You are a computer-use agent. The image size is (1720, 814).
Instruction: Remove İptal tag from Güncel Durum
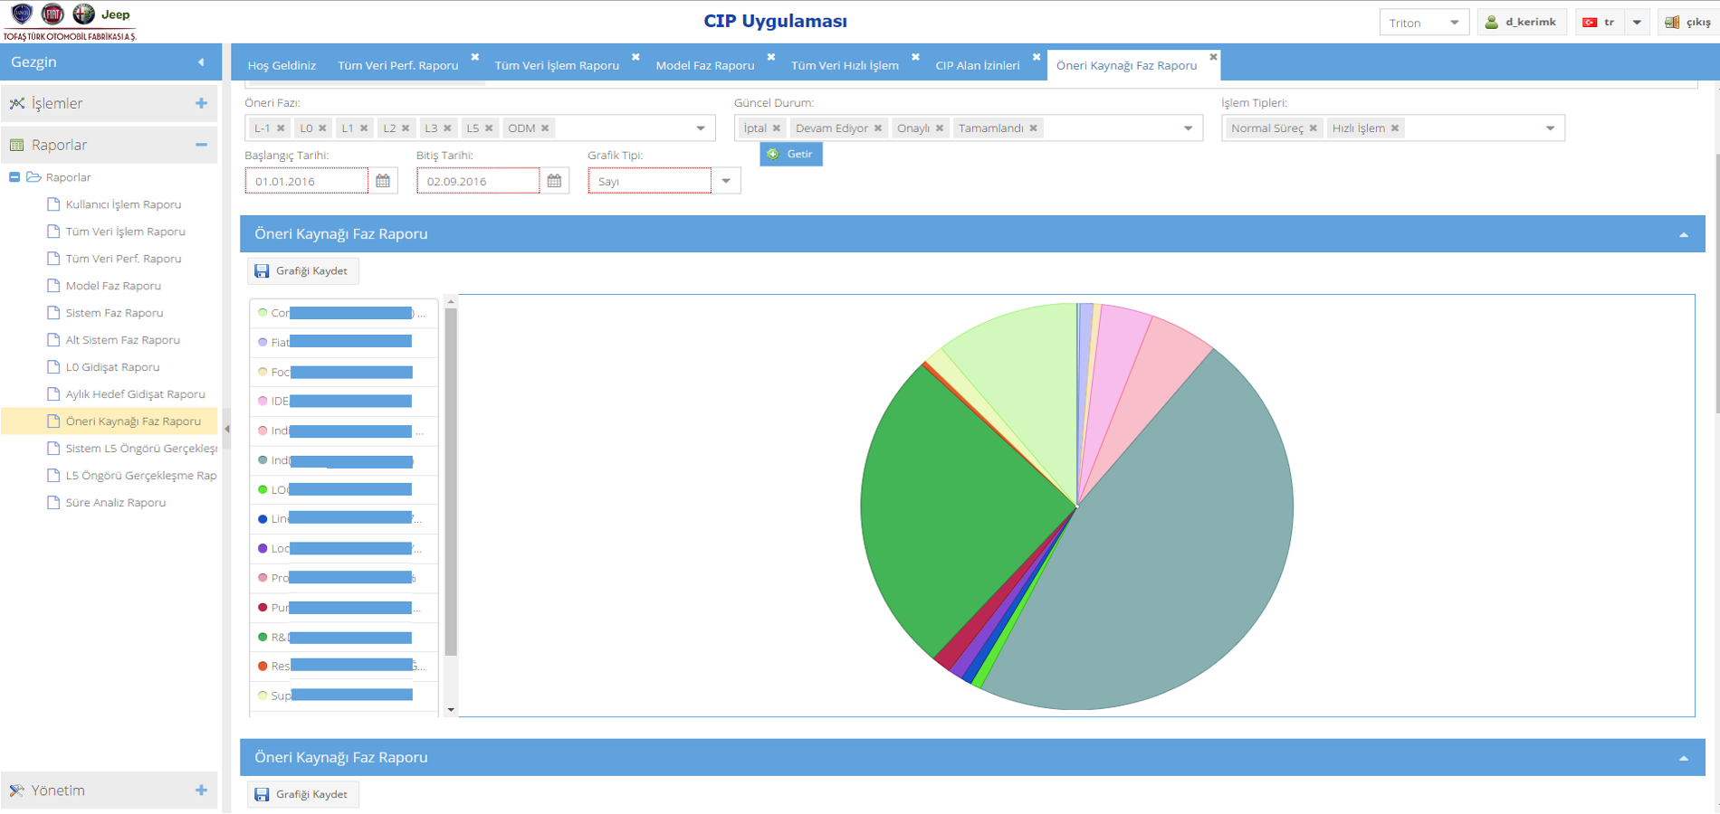tap(777, 128)
